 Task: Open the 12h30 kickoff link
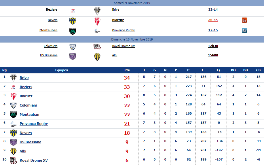pyautogui.click(x=213, y=46)
